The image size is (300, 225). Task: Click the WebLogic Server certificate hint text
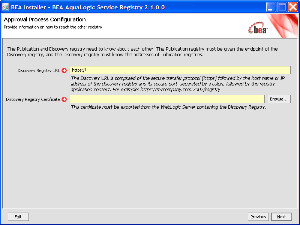168,107
